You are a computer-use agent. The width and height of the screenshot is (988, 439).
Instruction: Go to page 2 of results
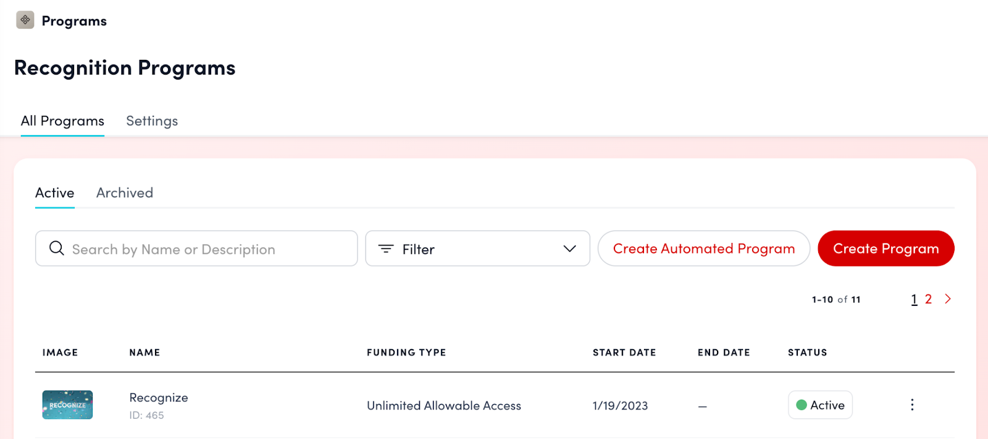[x=928, y=299]
